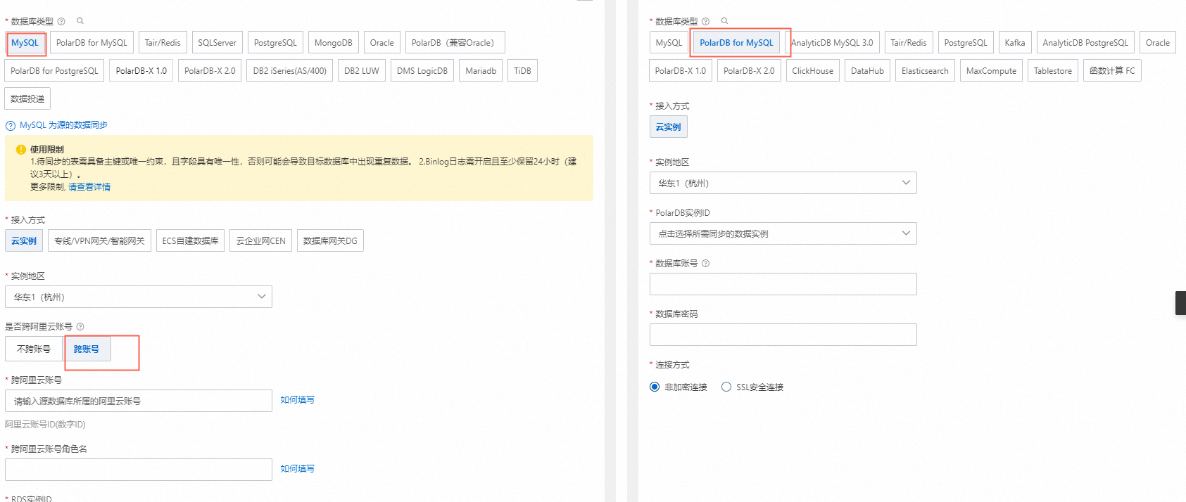1186x502 pixels.
Task: Select MySQL in the right panel
Action: [669, 43]
